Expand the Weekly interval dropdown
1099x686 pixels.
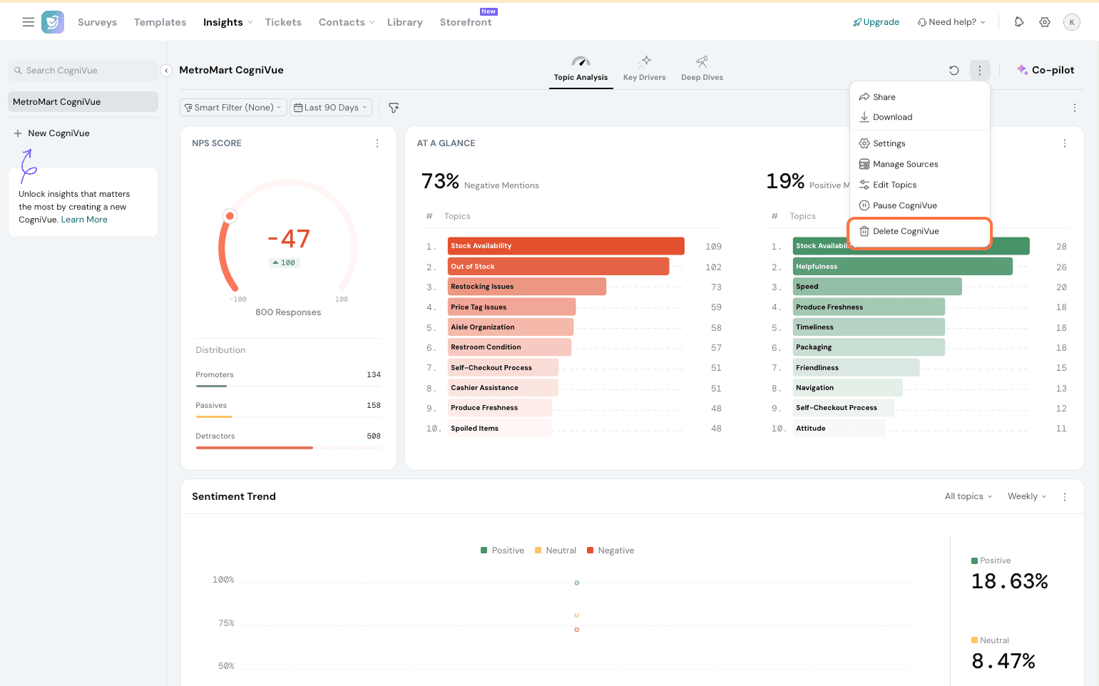coord(1027,496)
